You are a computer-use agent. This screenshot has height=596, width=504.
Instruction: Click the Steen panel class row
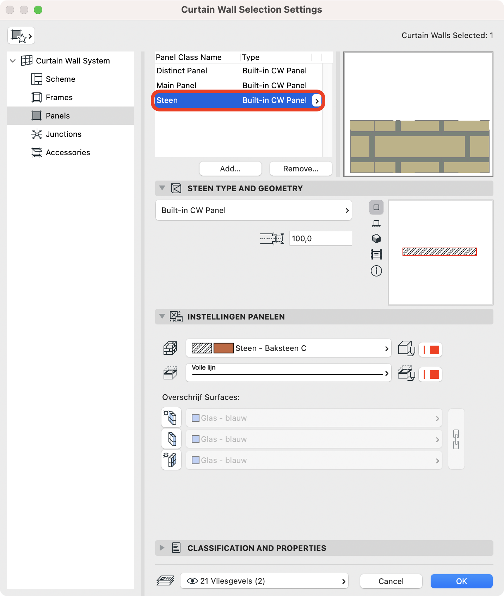point(239,100)
